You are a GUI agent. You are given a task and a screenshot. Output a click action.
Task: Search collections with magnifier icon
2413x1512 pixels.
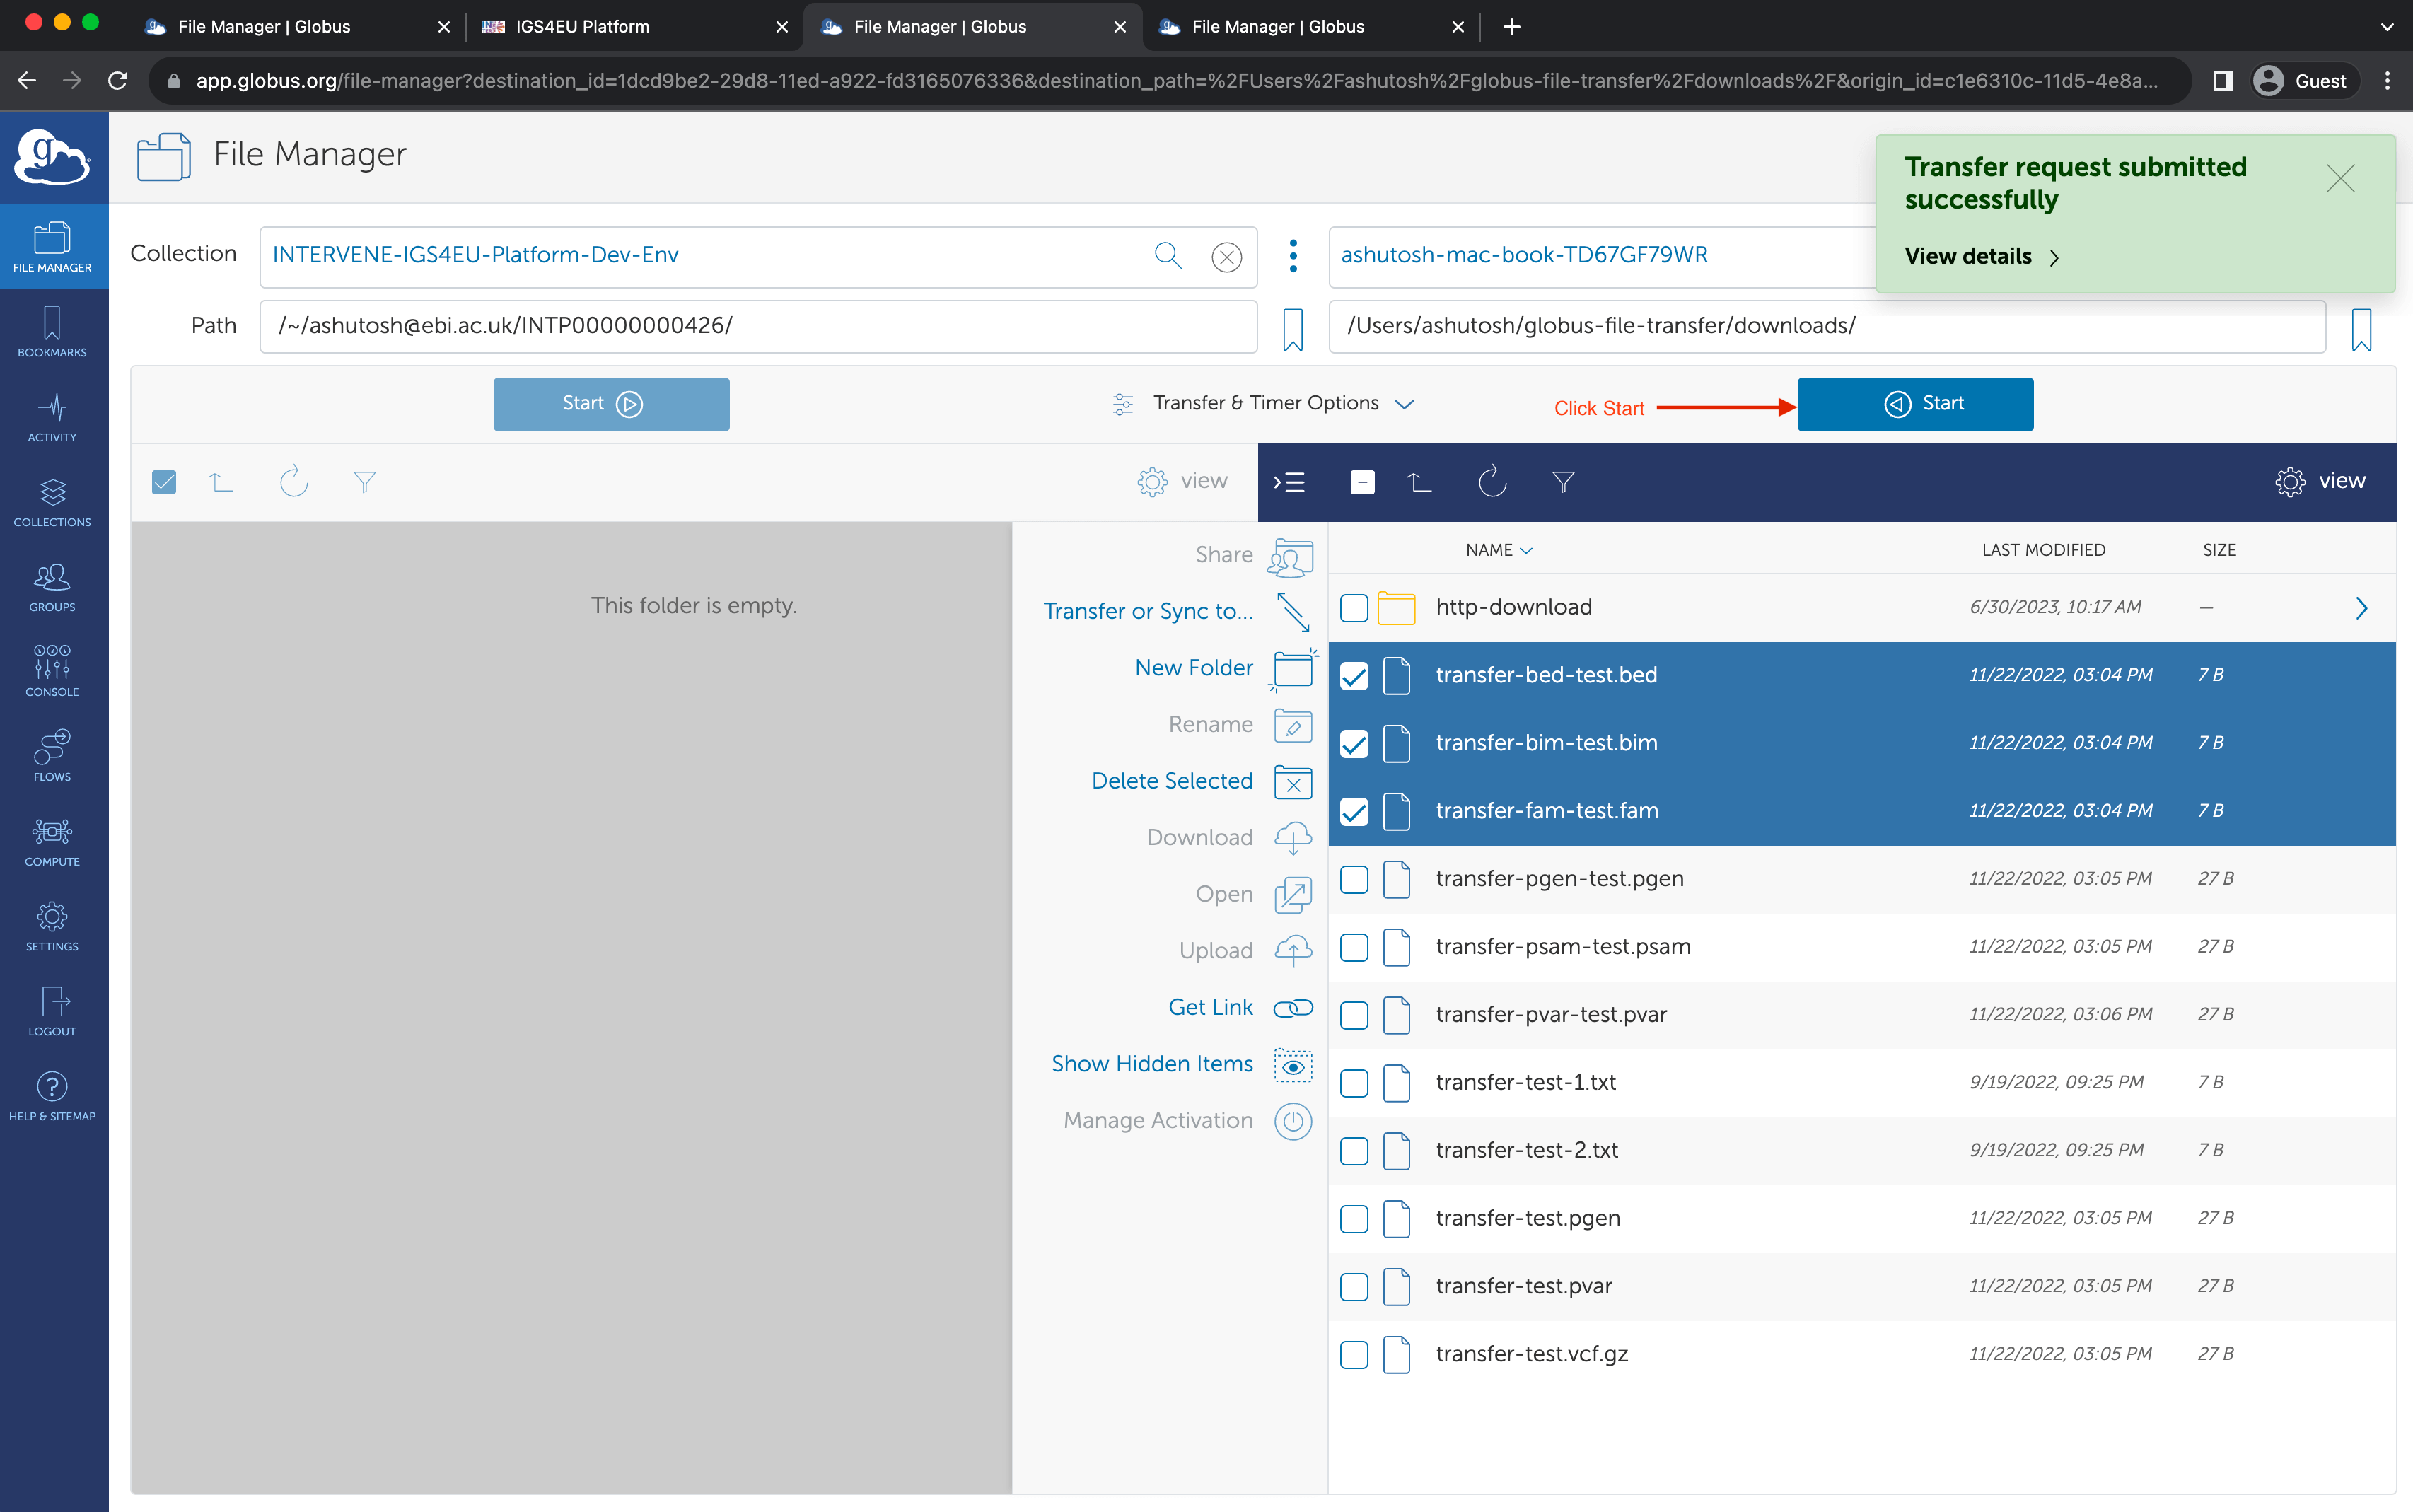click(1167, 256)
